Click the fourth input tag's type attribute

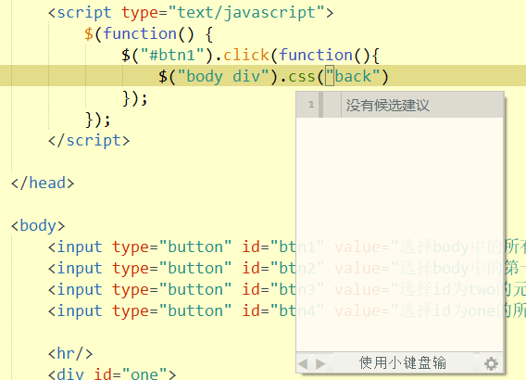(x=171, y=311)
